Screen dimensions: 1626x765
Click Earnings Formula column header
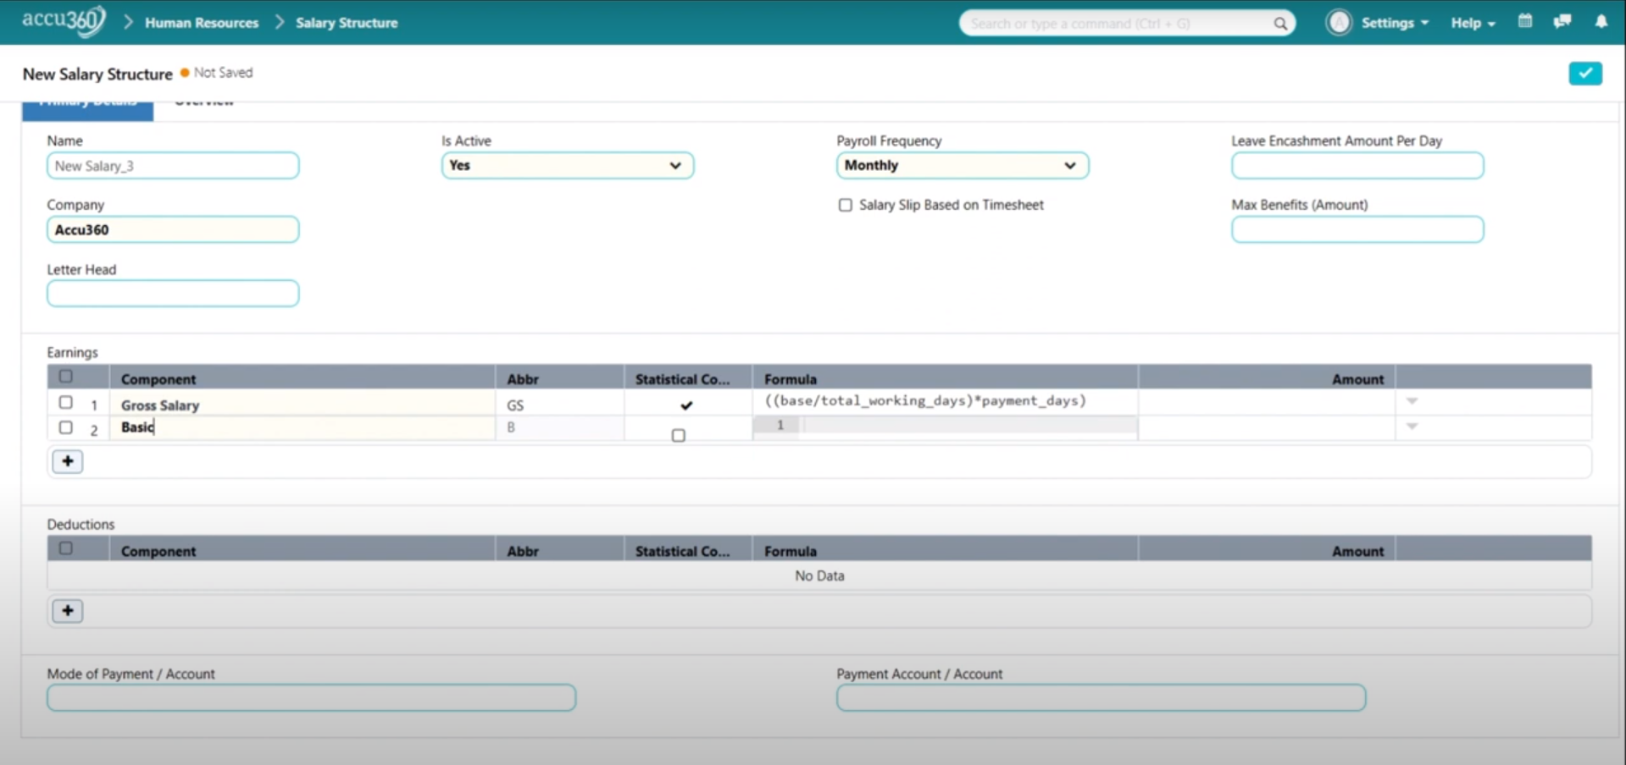point(945,378)
